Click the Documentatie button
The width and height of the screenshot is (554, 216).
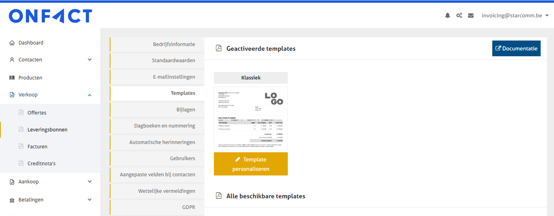[516, 48]
